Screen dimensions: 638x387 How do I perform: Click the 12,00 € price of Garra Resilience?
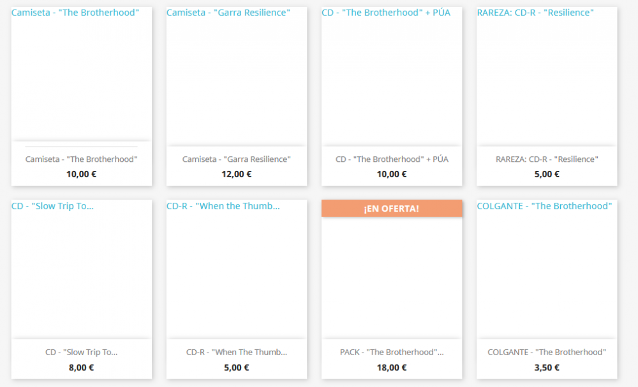coord(237,175)
